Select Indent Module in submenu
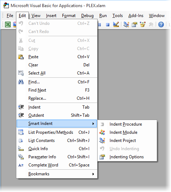This screenshot has width=171, height=192. pyautogui.click(x=127, y=132)
